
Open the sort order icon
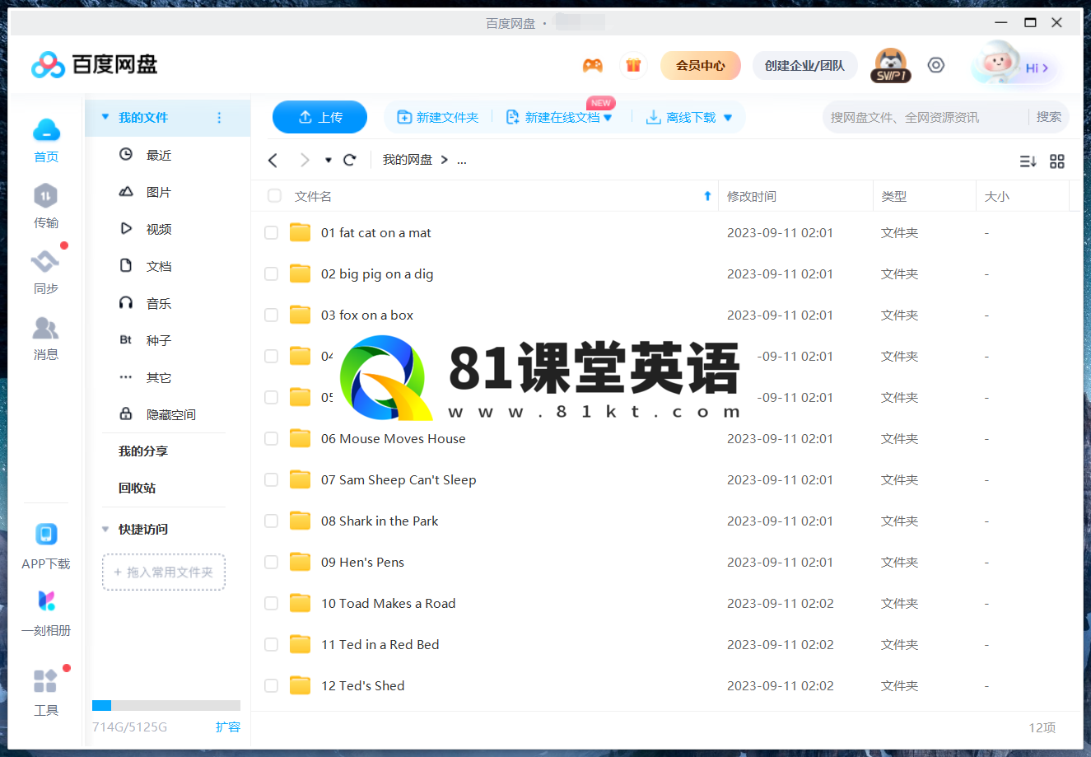pos(1028,161)
